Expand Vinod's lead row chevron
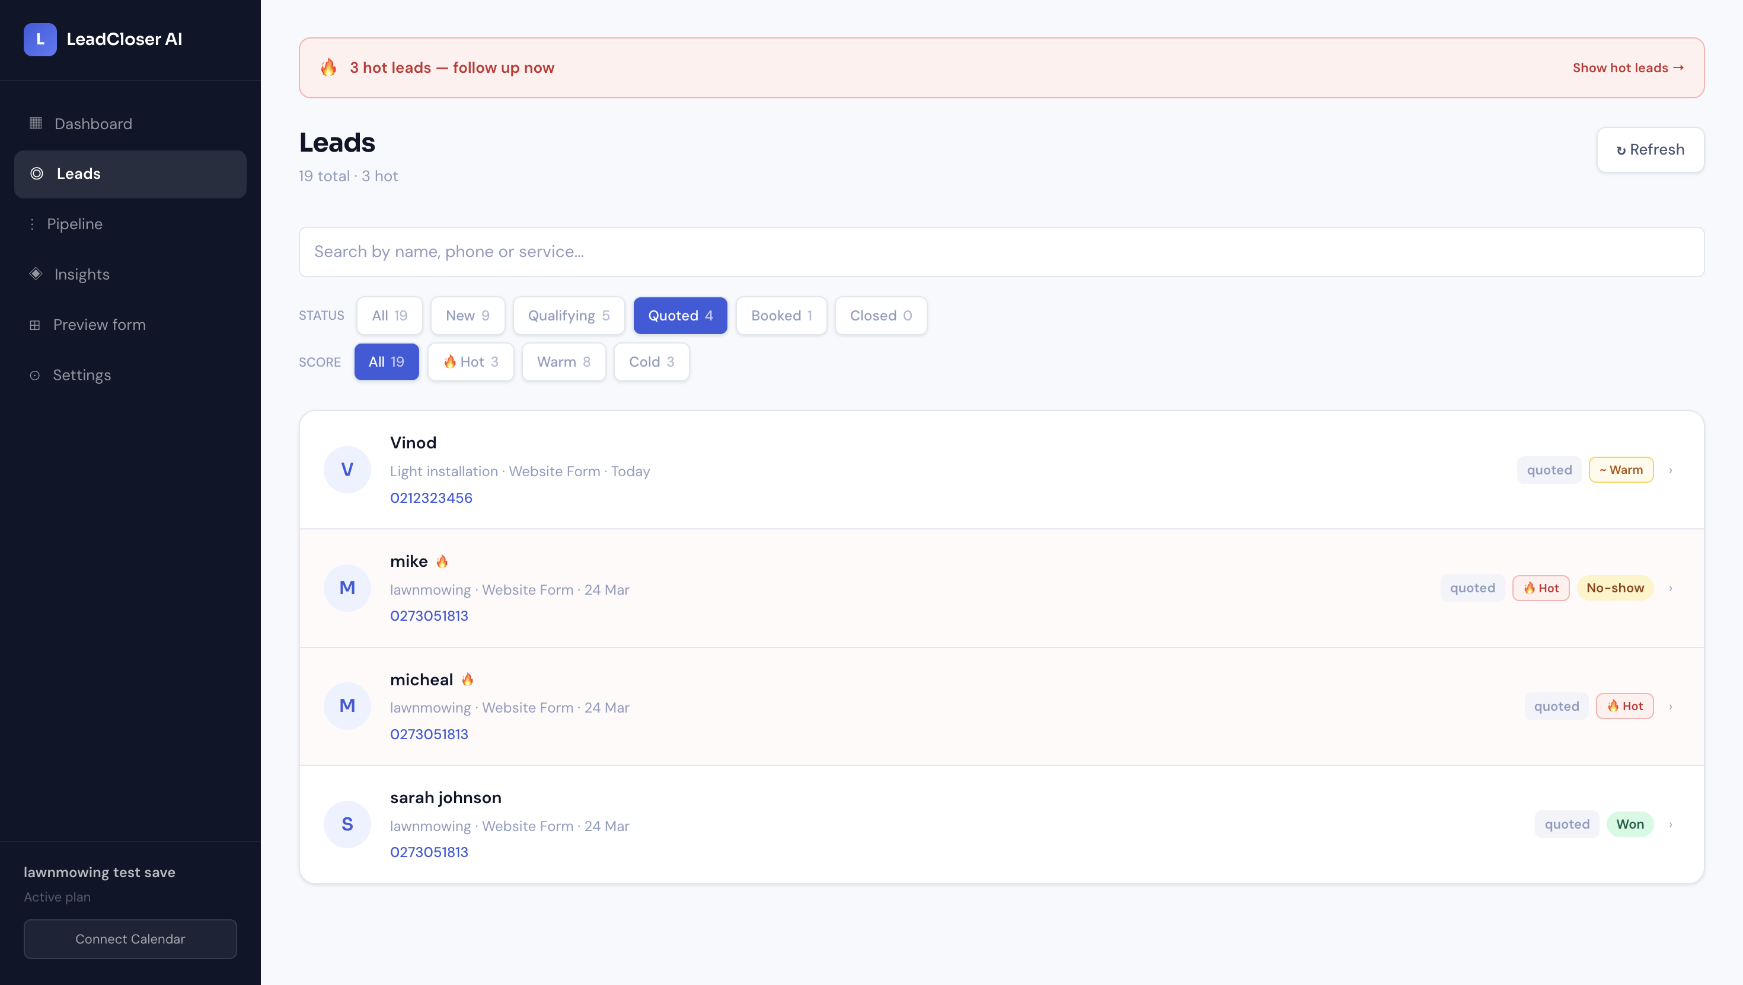 click(1671, 470)
